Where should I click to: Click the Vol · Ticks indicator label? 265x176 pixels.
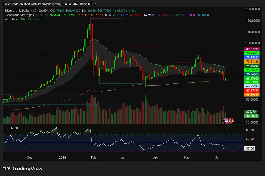point(11,19)
